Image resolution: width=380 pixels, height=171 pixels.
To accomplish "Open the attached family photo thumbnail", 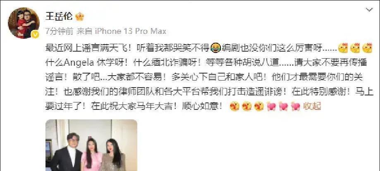I will click(x=91, y=145).
